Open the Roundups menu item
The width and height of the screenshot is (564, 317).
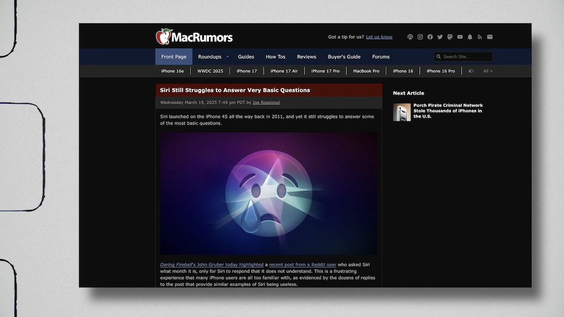coord(210,57)
